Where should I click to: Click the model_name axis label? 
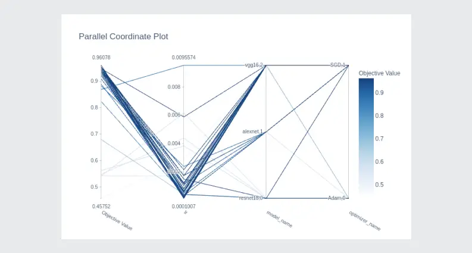pyautogui.click(x=279, y=220)
